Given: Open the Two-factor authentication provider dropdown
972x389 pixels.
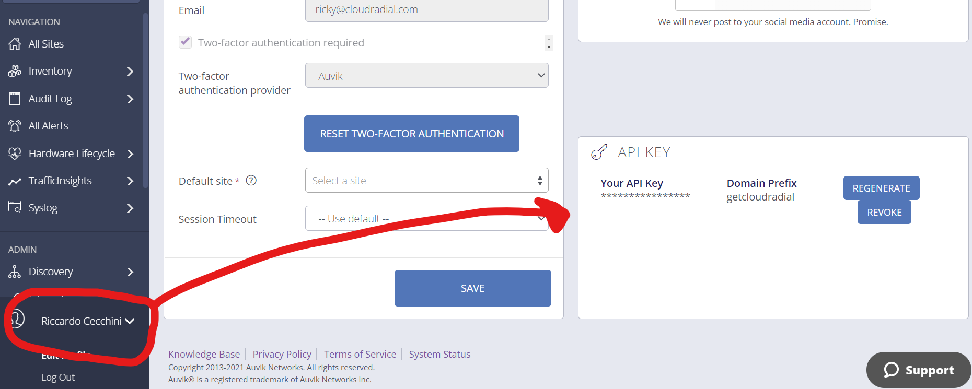Looking at the screenshot, I should 427,76.
